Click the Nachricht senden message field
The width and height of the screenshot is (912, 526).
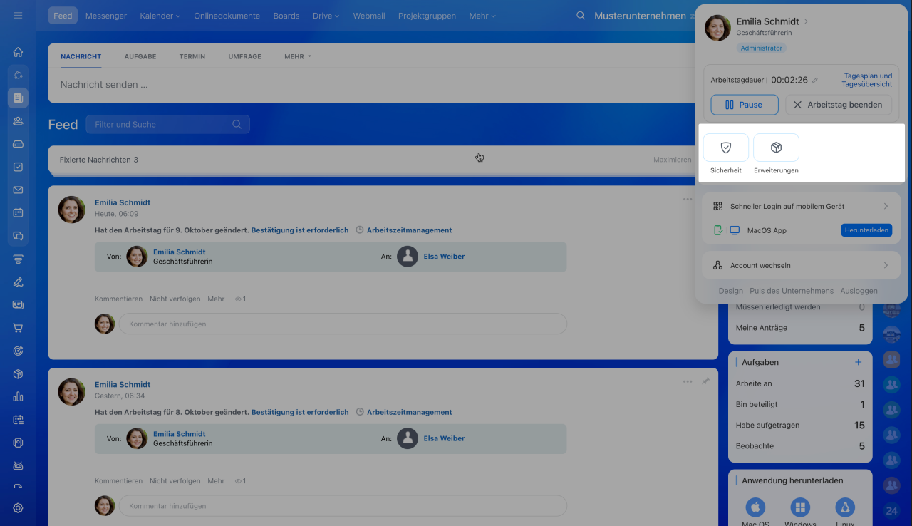(x=370, y=84)
